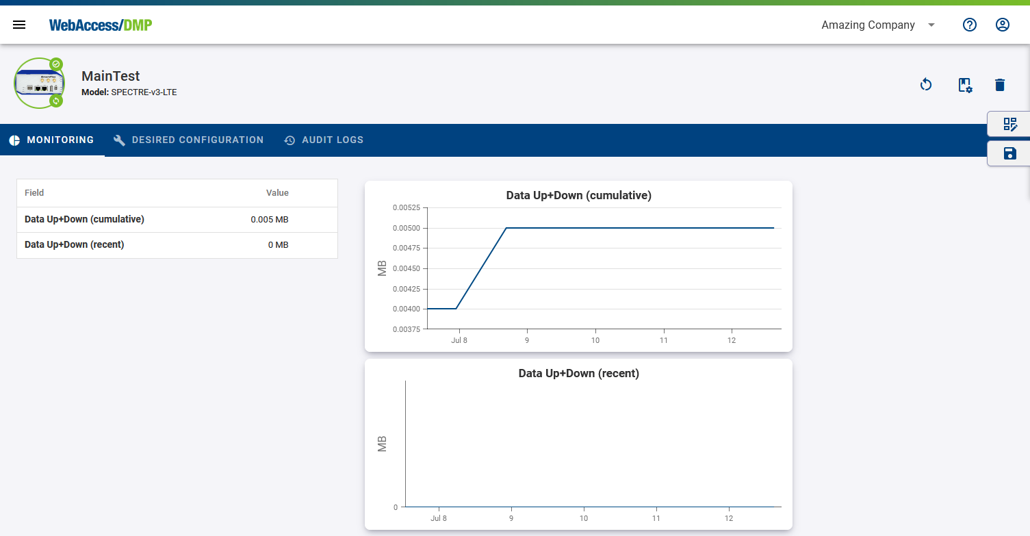The width and height of the screenshot is (1030, 536).
Task: Switch to the Audit Logs tab
Action: [324, 140]
